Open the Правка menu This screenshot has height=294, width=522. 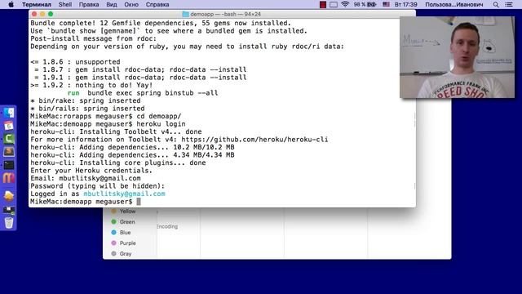click(x=89, y=5)
